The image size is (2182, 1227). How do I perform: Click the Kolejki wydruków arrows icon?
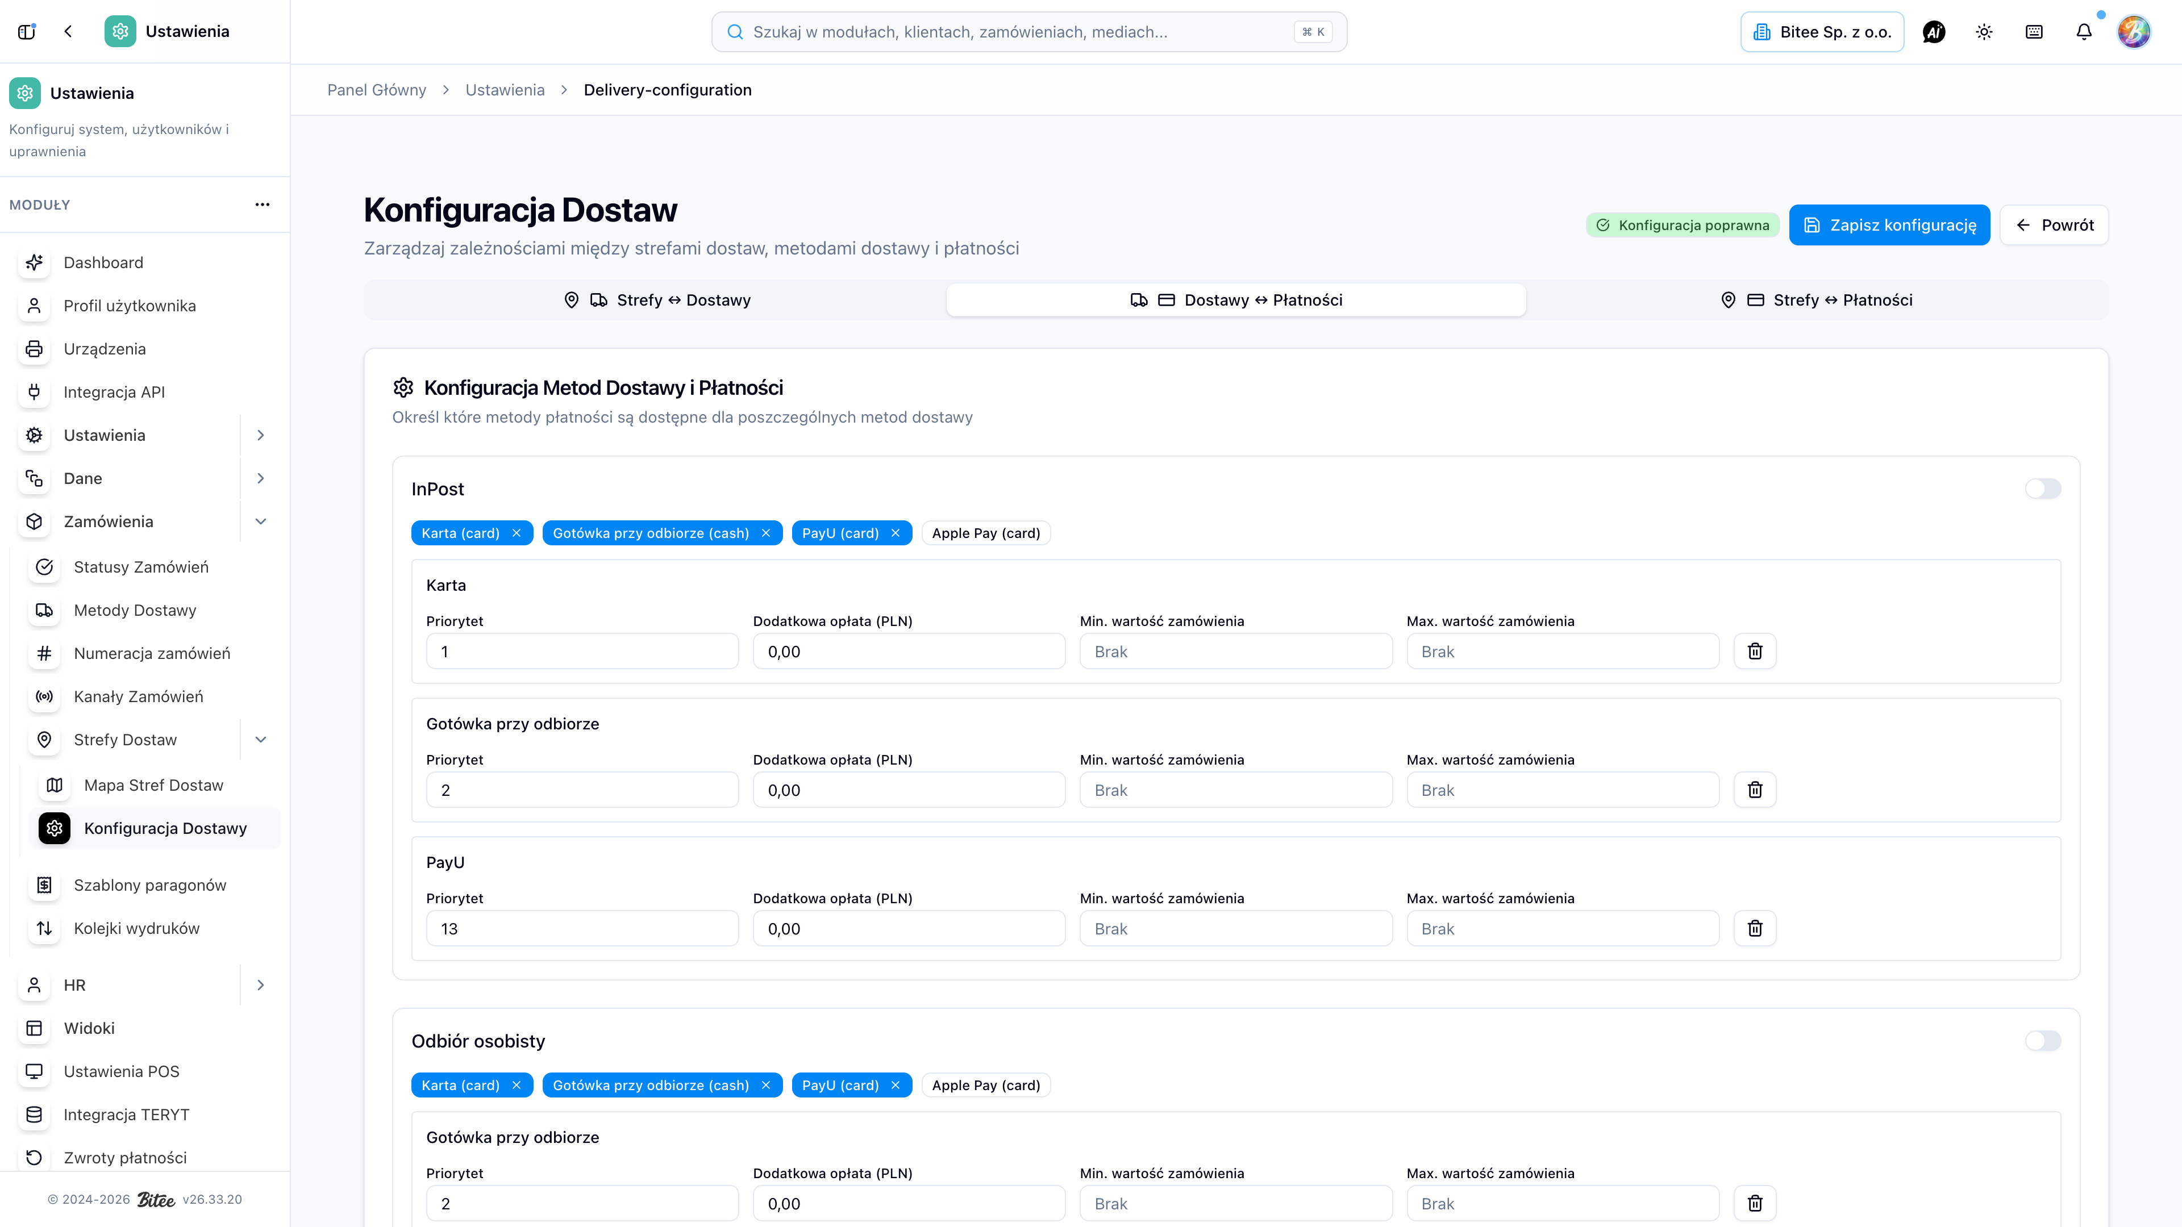click(44, 928)
